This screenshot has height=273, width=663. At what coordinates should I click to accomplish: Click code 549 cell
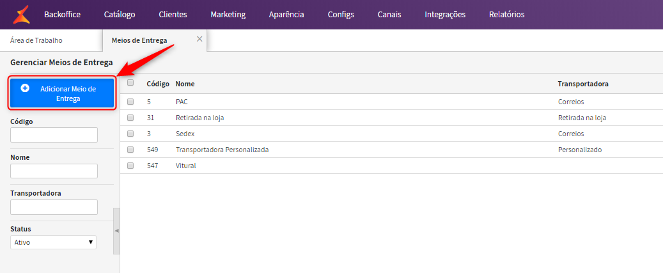tap(152, 150)
